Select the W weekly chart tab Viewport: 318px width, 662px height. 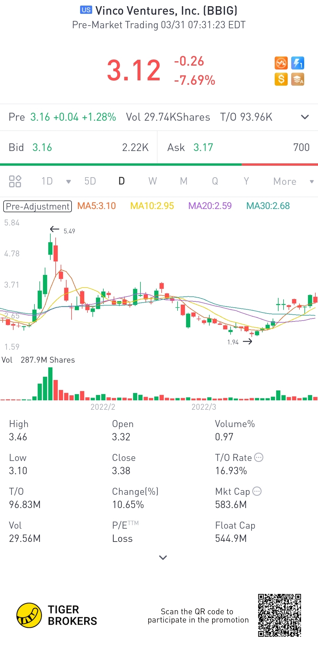153,181
